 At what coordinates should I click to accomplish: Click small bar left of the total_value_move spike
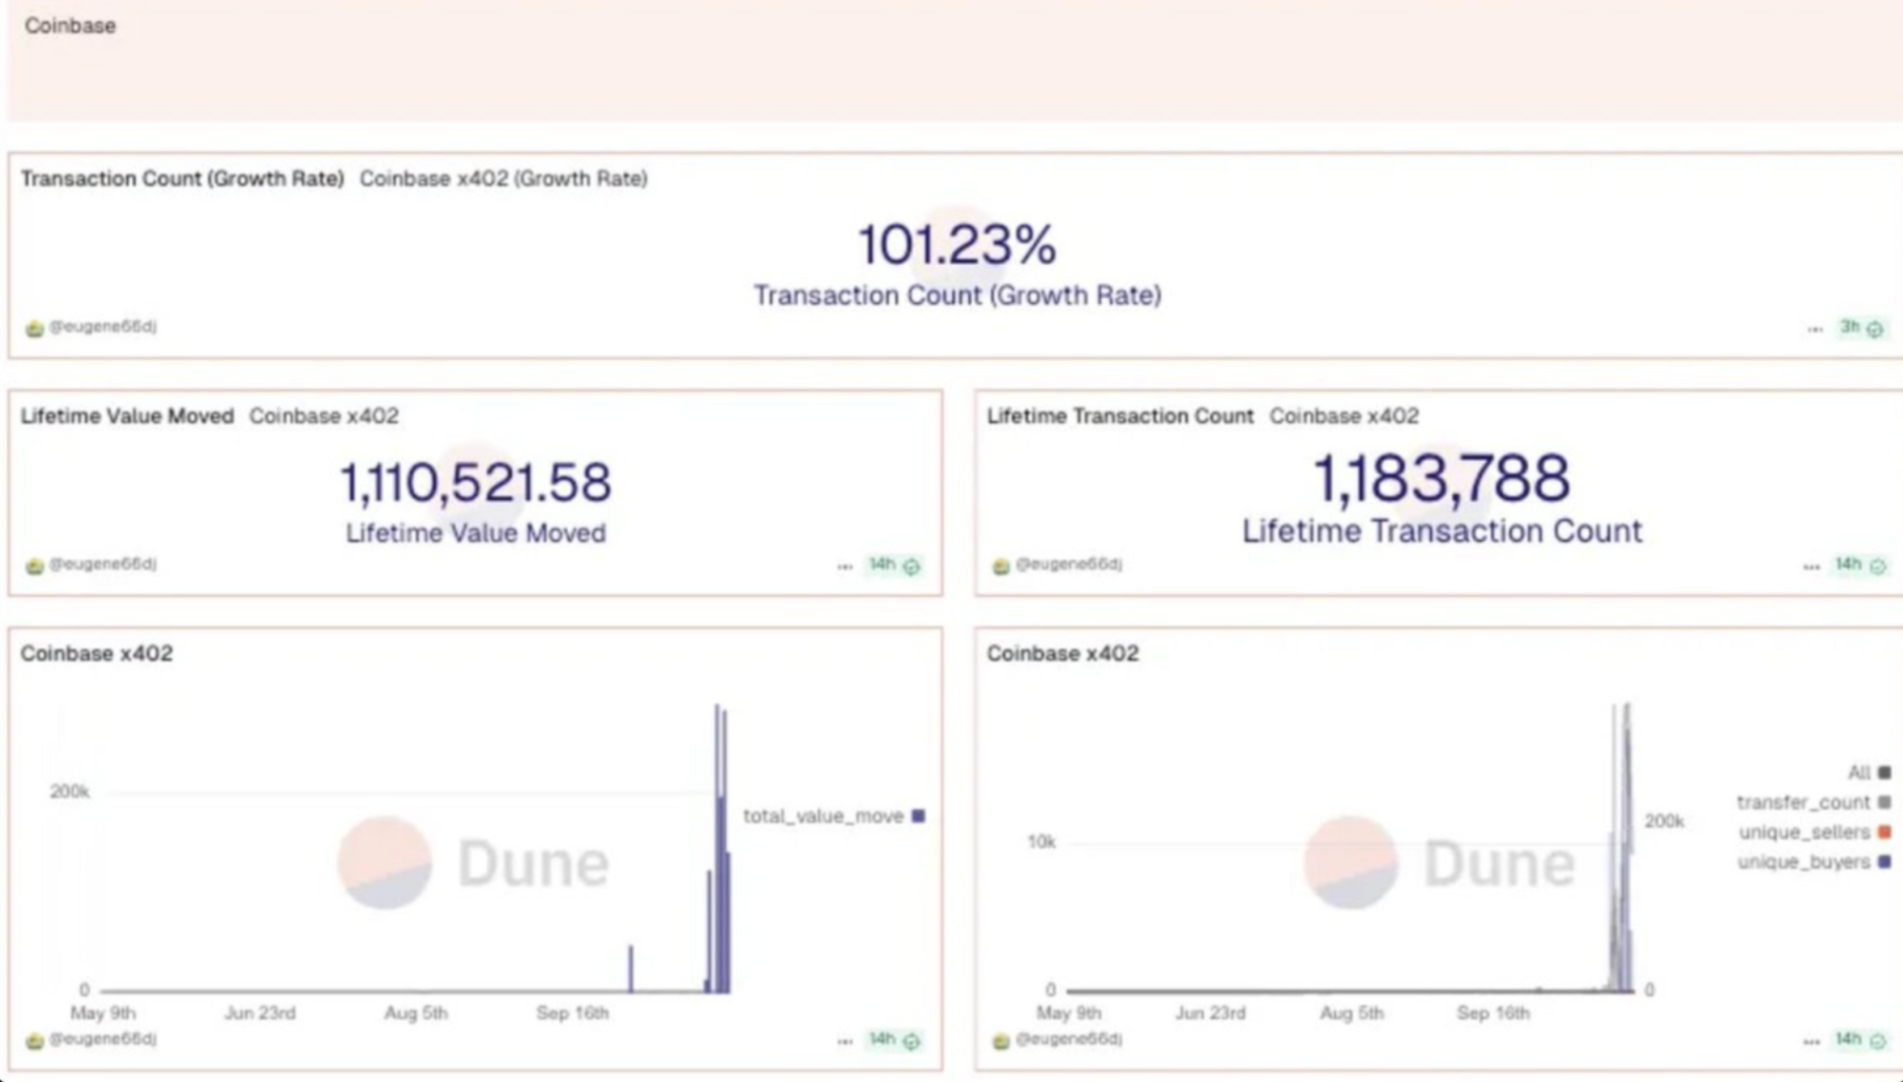tap(630, 969)
